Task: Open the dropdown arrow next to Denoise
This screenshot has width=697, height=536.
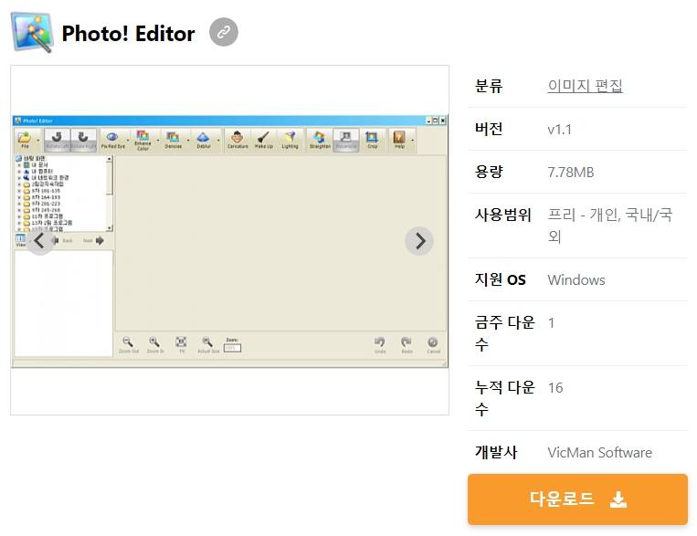Action: click(x=188, y=141)
